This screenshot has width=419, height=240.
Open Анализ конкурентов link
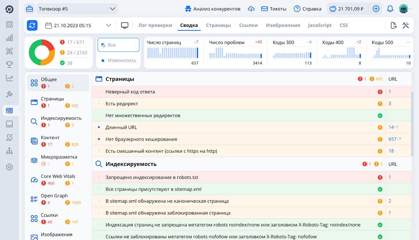[212, 9]
